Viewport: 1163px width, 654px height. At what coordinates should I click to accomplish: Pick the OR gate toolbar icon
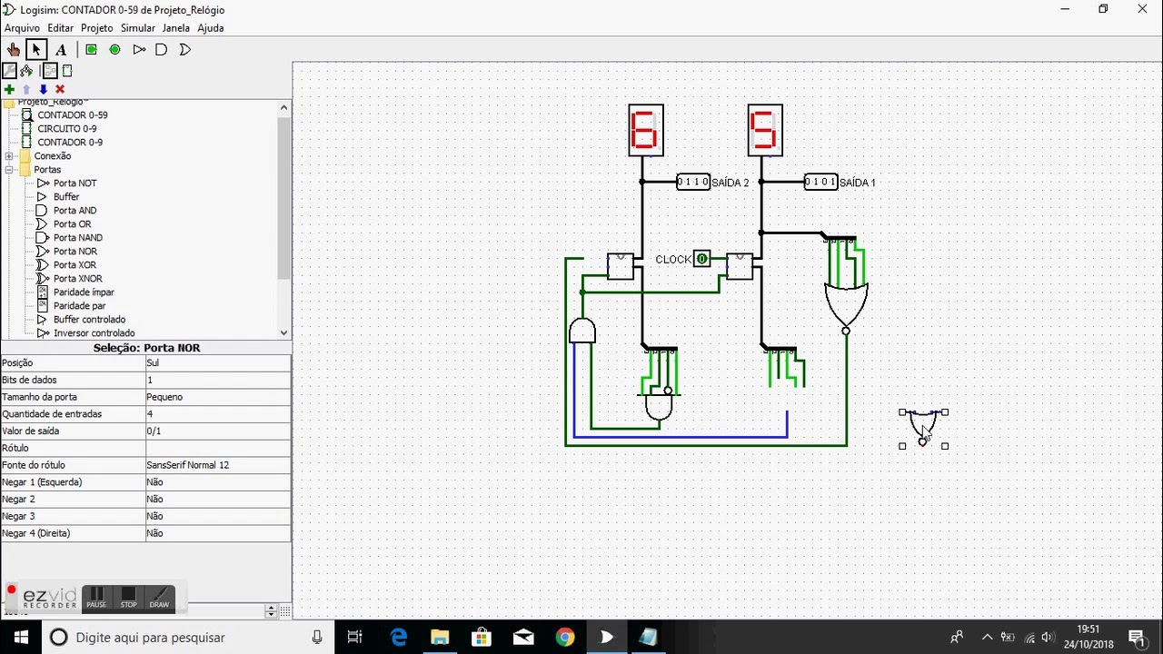pos(185,50)
